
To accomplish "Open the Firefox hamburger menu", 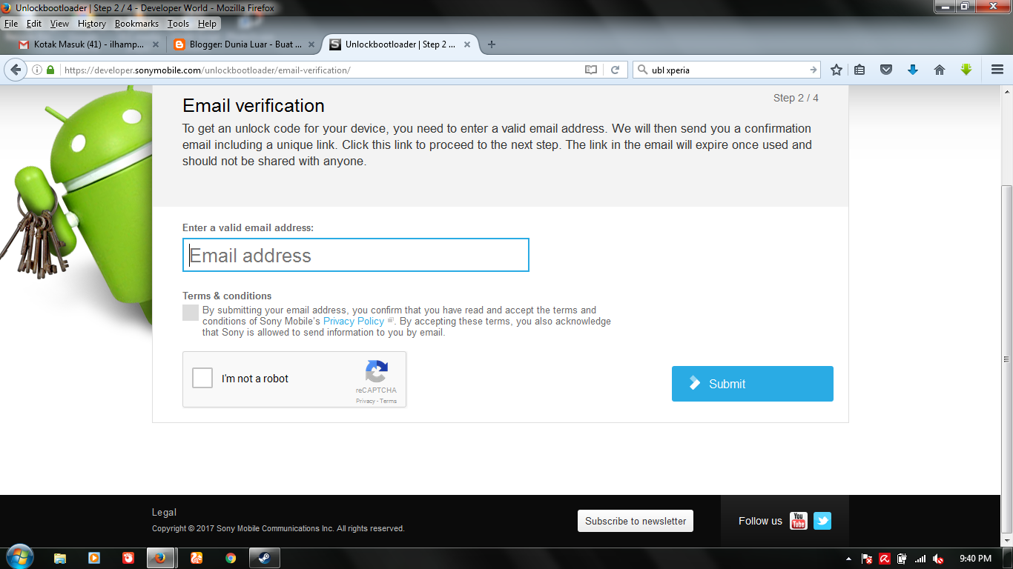I will pos(997,70).
